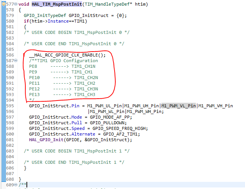Click the Instance member on line 580
This screenshot has height=189, width=245.
(58, 21)
